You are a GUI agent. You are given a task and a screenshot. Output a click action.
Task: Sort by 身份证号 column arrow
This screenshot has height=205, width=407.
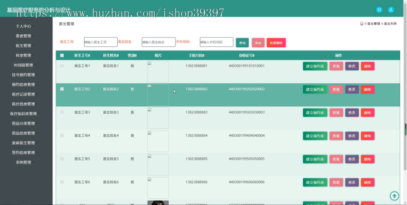point(254,55)
